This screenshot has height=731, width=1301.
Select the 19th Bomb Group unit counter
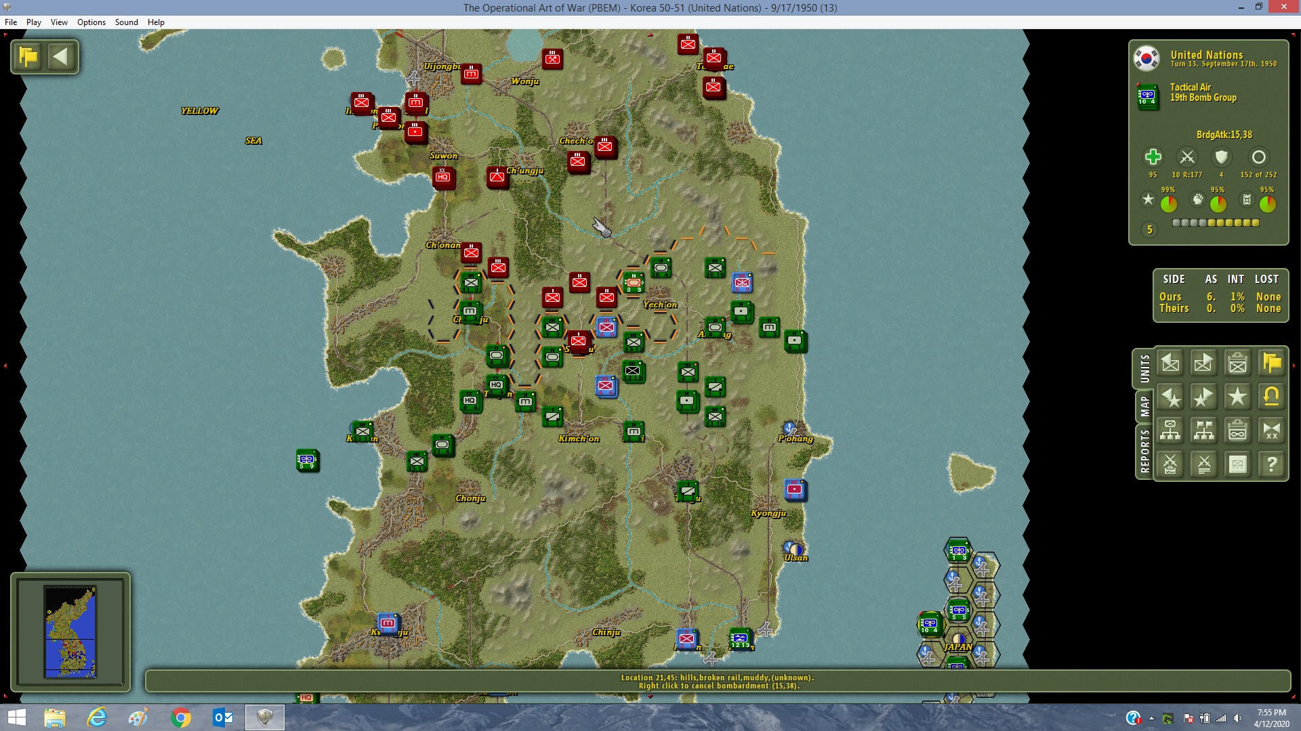[1147, 96]
